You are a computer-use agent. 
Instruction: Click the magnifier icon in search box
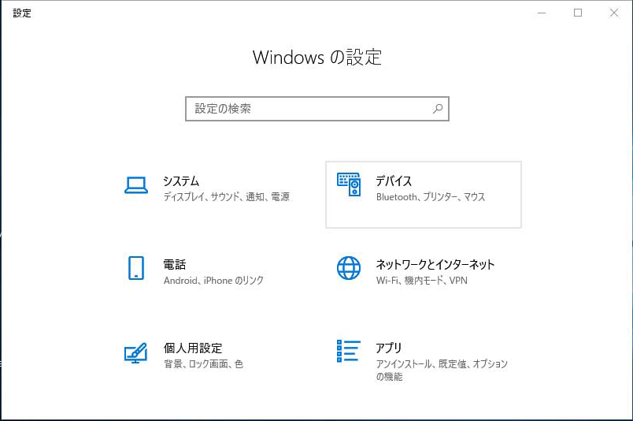tap(438, 109)
